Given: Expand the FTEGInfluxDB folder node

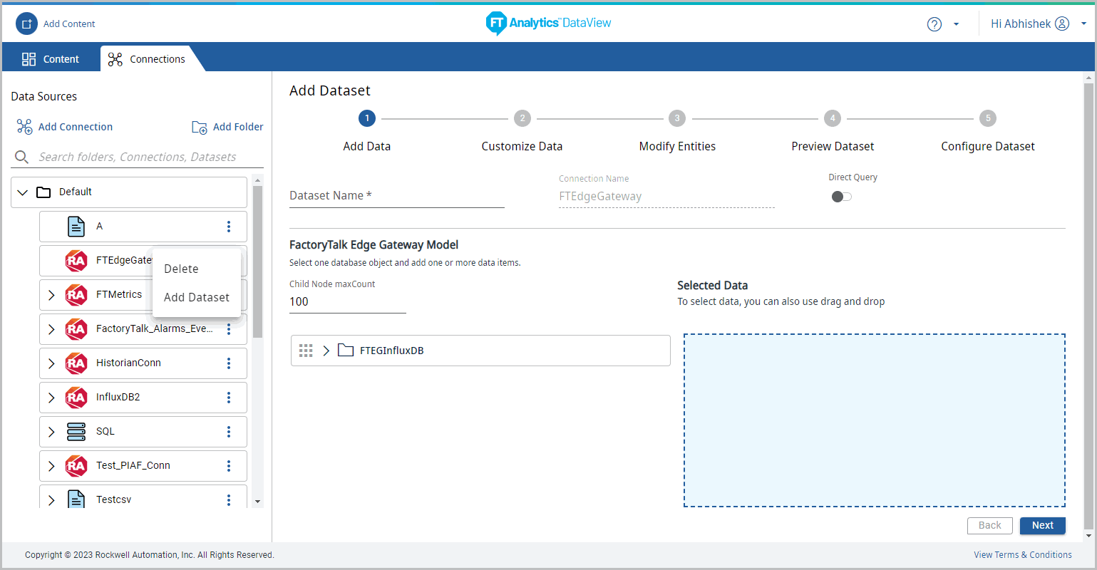Looking at the screenshot, I should (326, 351).
